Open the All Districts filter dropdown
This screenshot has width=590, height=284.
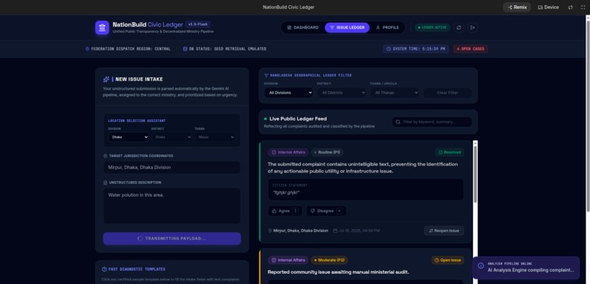click(x=342, y=93)
